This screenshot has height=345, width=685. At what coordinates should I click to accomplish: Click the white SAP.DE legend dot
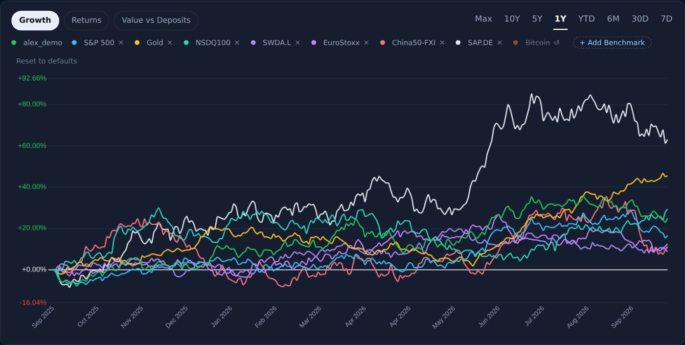coord(458,43)
